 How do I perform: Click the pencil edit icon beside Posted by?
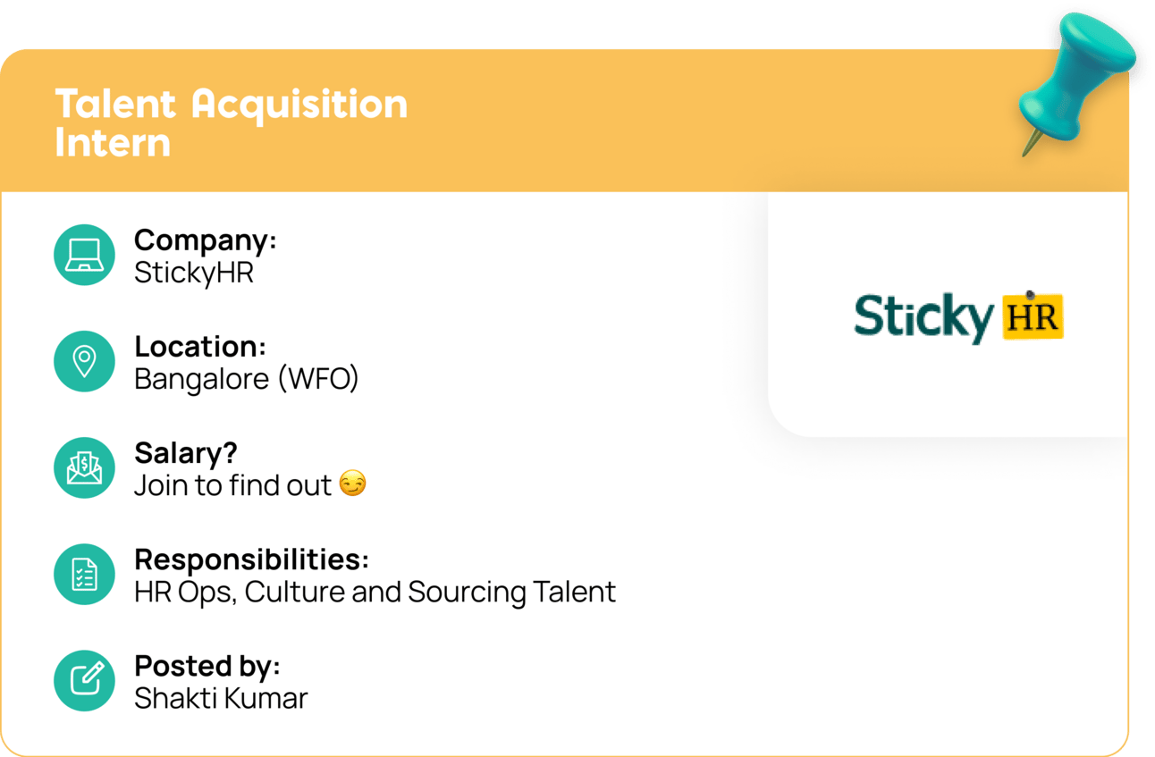pyautogui.click(x=84, y=680)
